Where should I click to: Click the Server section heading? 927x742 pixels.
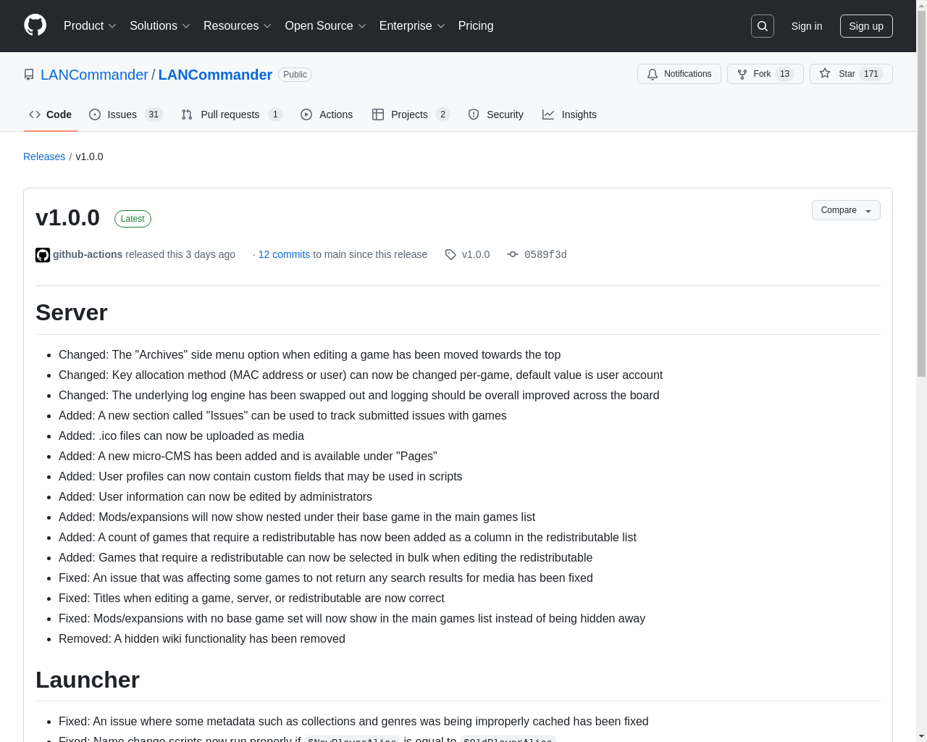[72, 312]
